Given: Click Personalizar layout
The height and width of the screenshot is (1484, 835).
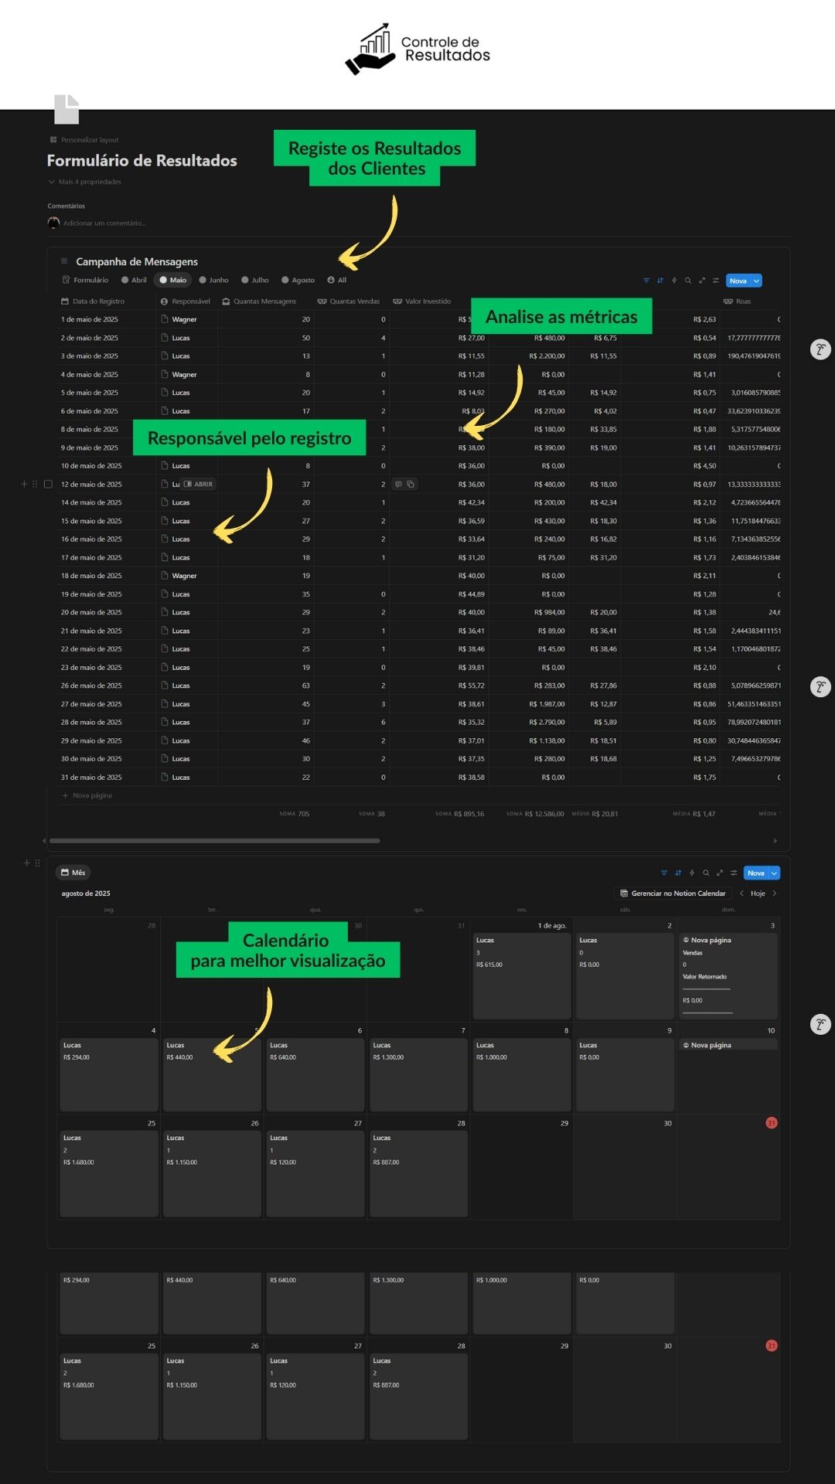Looking at the screenshot, I should tap(84, 140).
